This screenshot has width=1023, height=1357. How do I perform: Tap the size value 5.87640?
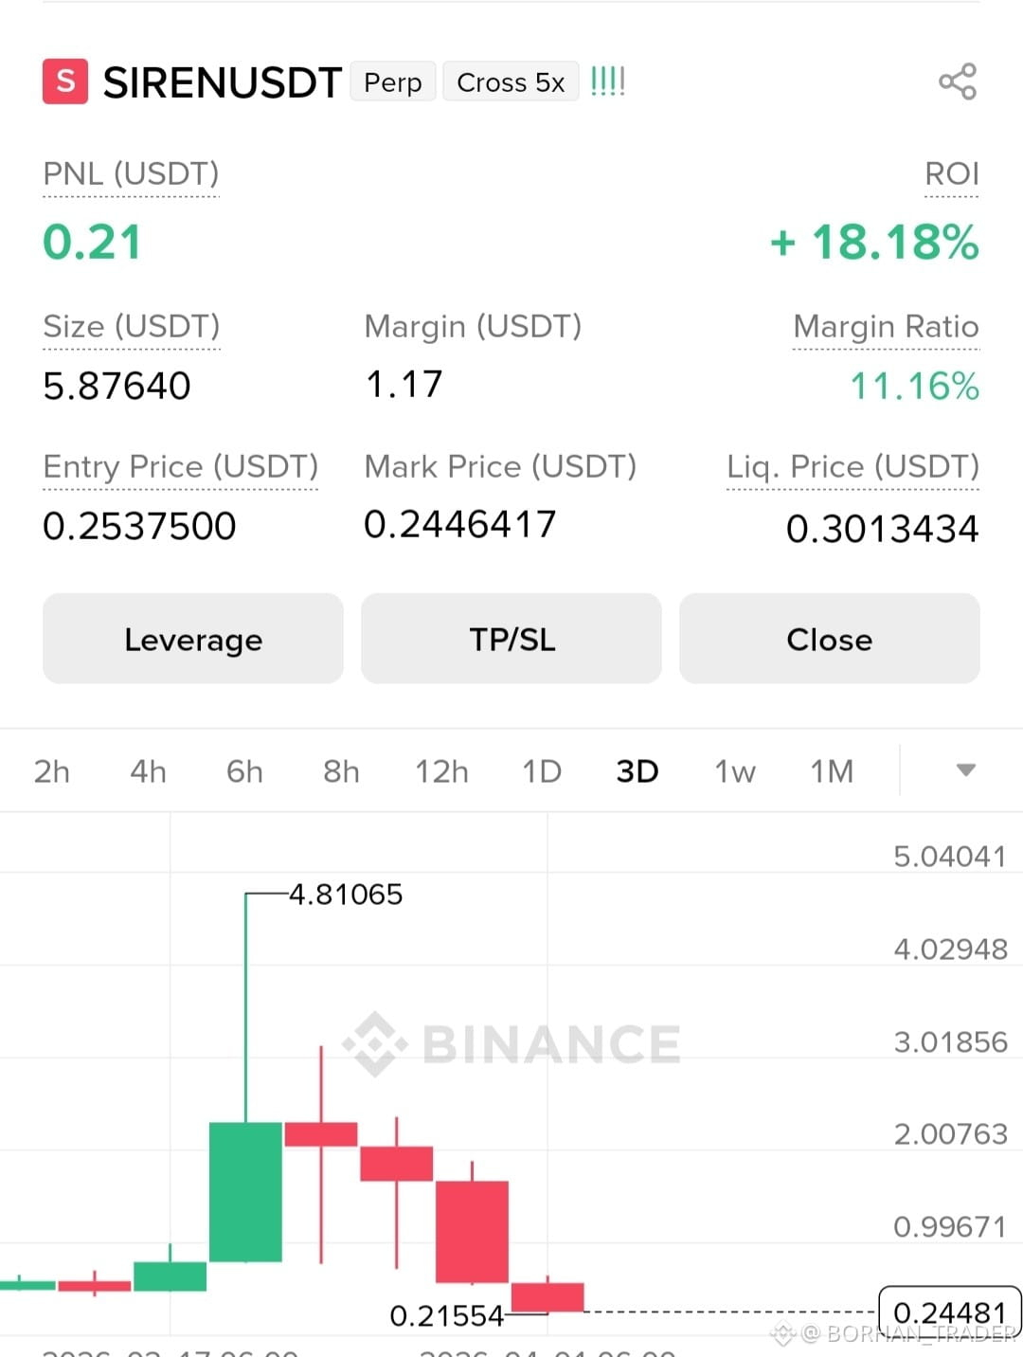click(x=117, y=386)
